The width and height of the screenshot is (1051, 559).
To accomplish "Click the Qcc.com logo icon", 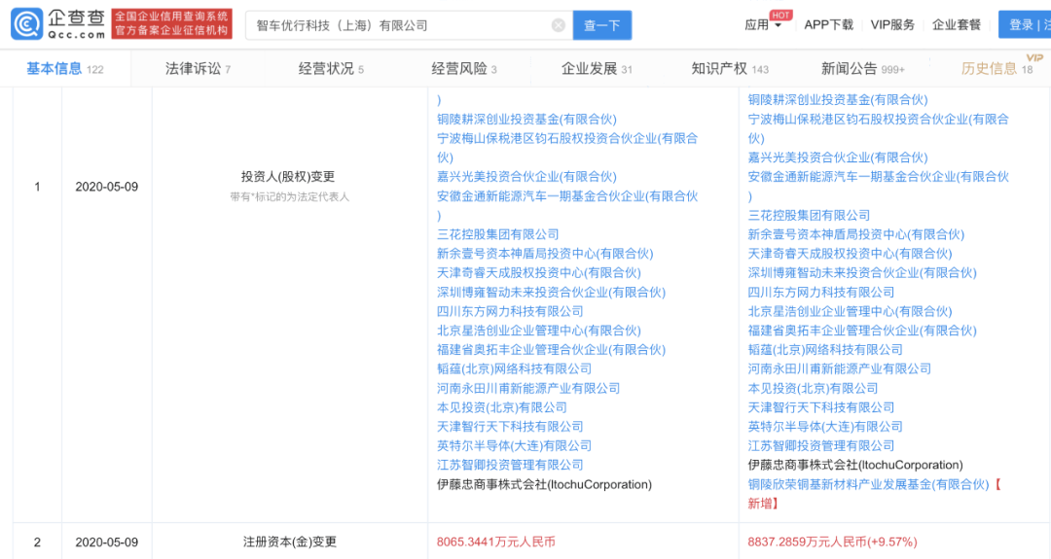I will coord(27,24).
